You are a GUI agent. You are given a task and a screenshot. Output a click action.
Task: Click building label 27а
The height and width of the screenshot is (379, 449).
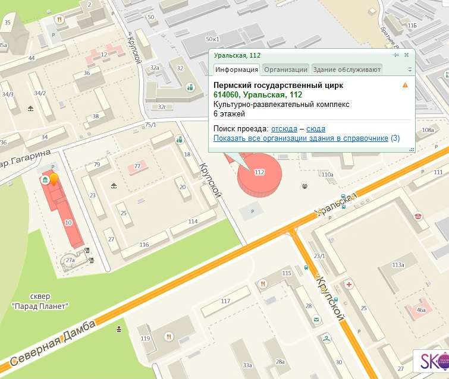tap(70, 260)
